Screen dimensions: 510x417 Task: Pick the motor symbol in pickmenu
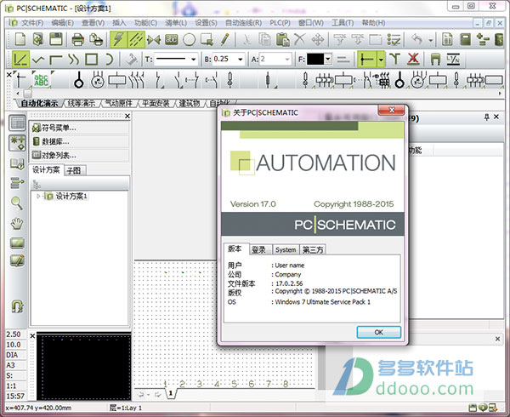[97, 80]
